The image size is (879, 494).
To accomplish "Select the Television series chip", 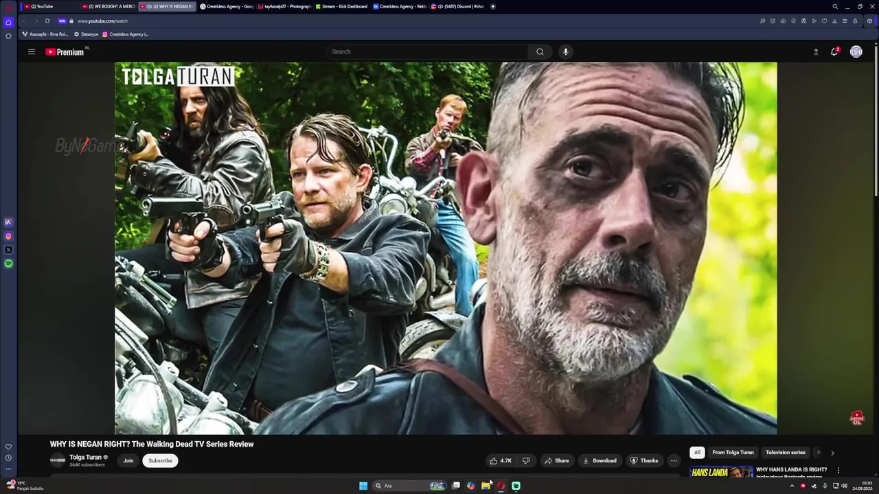I will (x=786, y=452).
